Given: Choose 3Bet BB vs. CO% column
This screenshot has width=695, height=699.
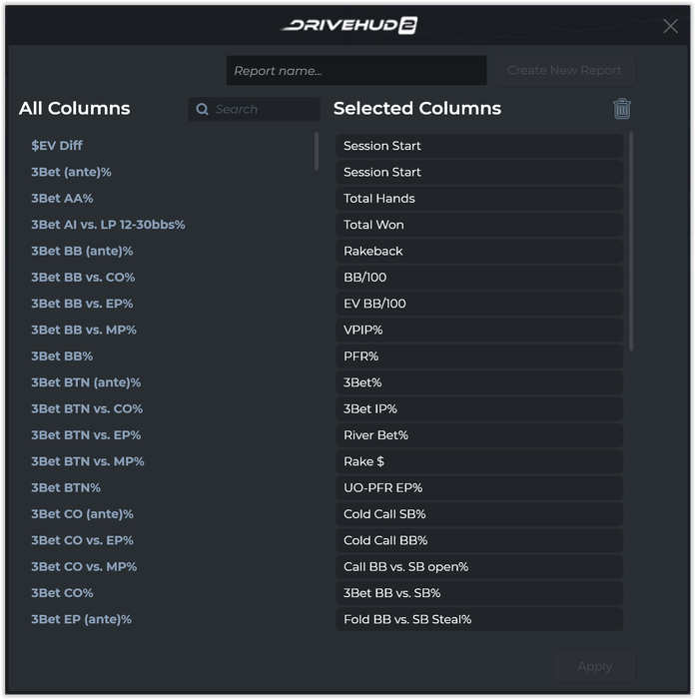Looking at the screenshot, I should tap(83, 278).
